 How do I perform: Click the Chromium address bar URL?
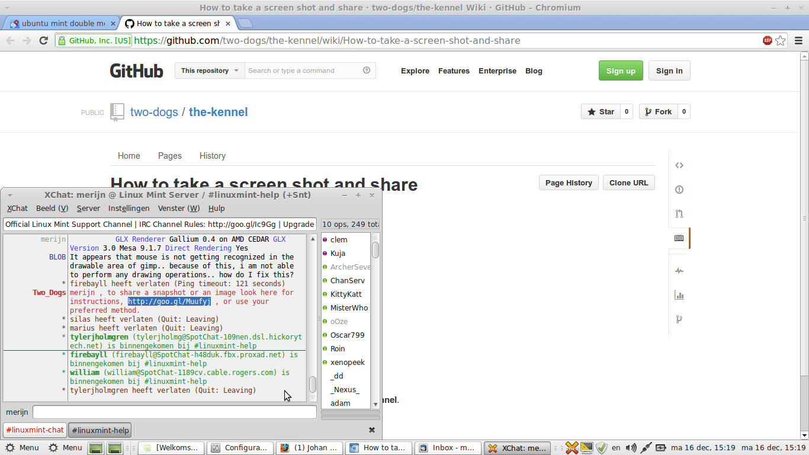(327, 40)
